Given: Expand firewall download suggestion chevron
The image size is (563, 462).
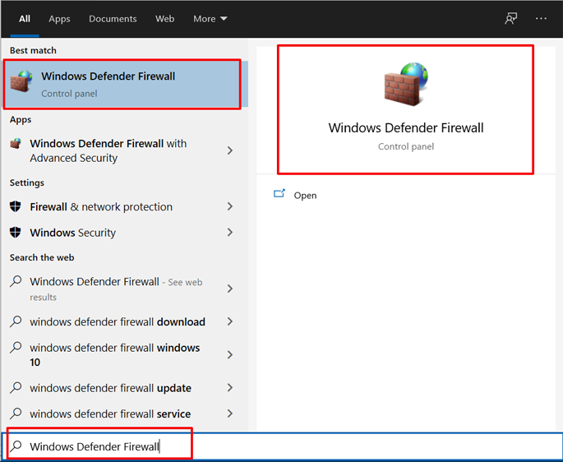Looking at the screenshot, I should pos(230,321).
